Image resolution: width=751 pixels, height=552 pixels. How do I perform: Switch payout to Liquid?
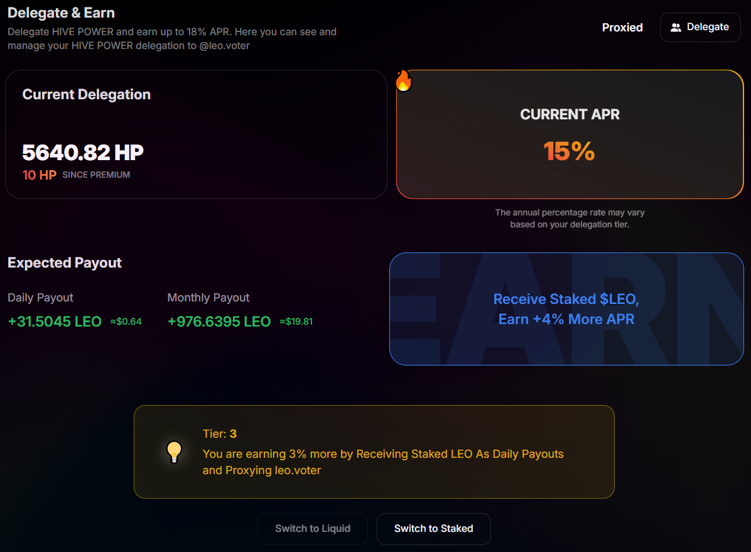[313, 529]
